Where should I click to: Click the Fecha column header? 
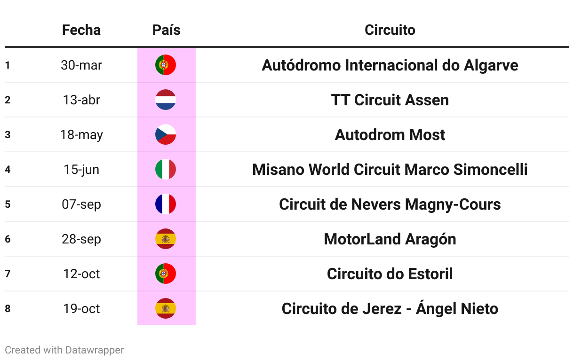click(81, 30)
